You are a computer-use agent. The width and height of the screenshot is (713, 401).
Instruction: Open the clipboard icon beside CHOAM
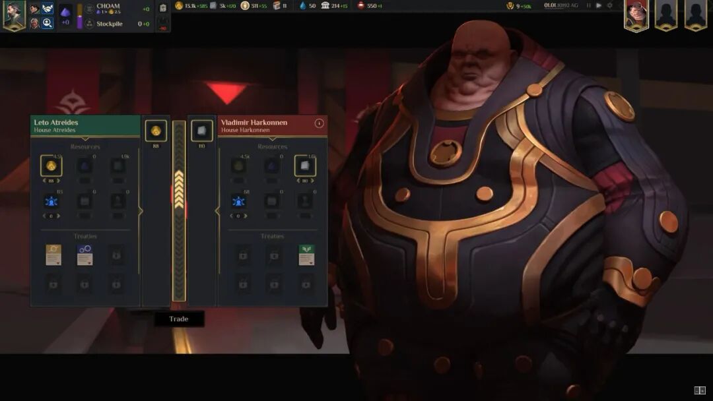coord(163,8)
